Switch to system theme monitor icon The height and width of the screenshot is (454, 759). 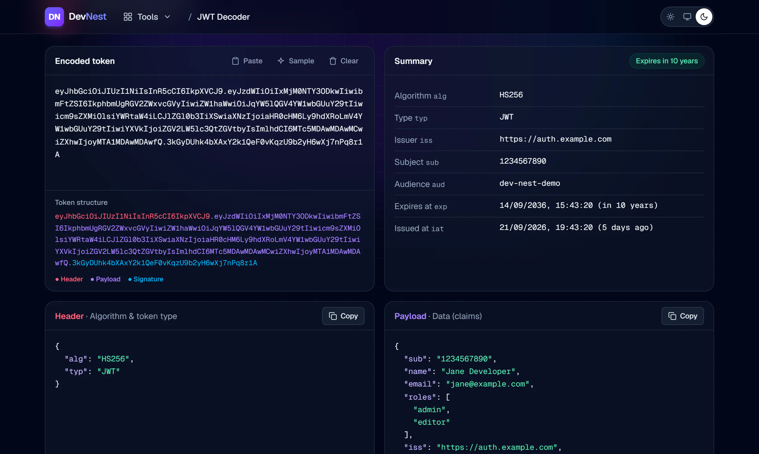(x=687, y=17)
